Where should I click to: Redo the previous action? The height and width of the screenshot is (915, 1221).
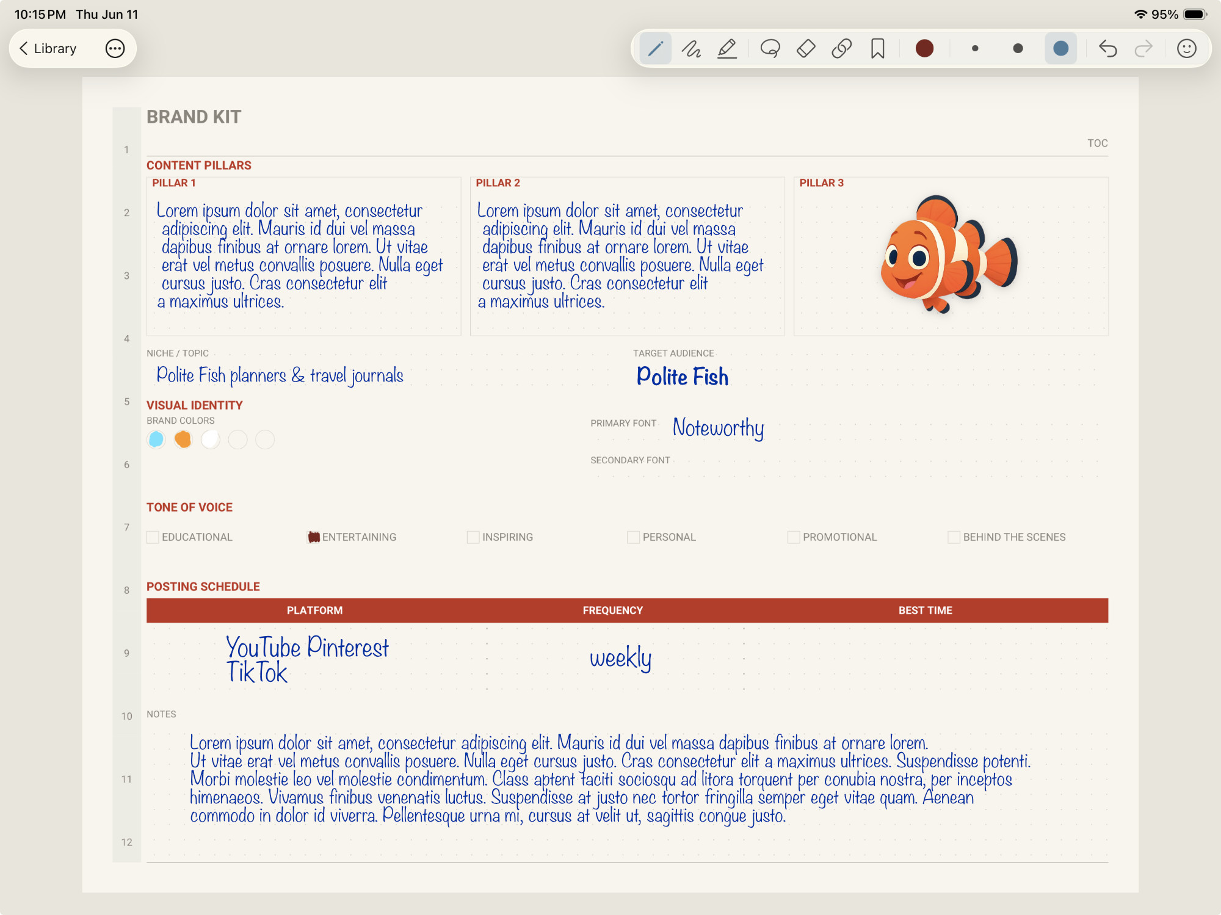(1143, 48)
